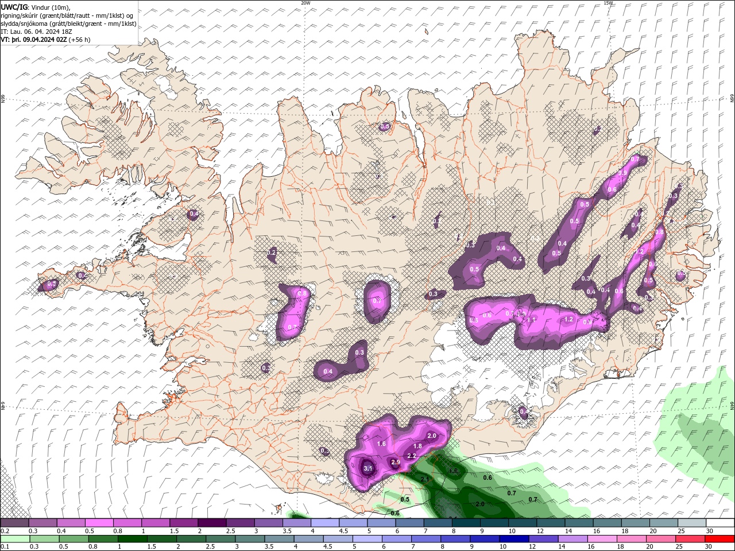
Task: Click the 1.6 snowfall value label
Action: 381,444
